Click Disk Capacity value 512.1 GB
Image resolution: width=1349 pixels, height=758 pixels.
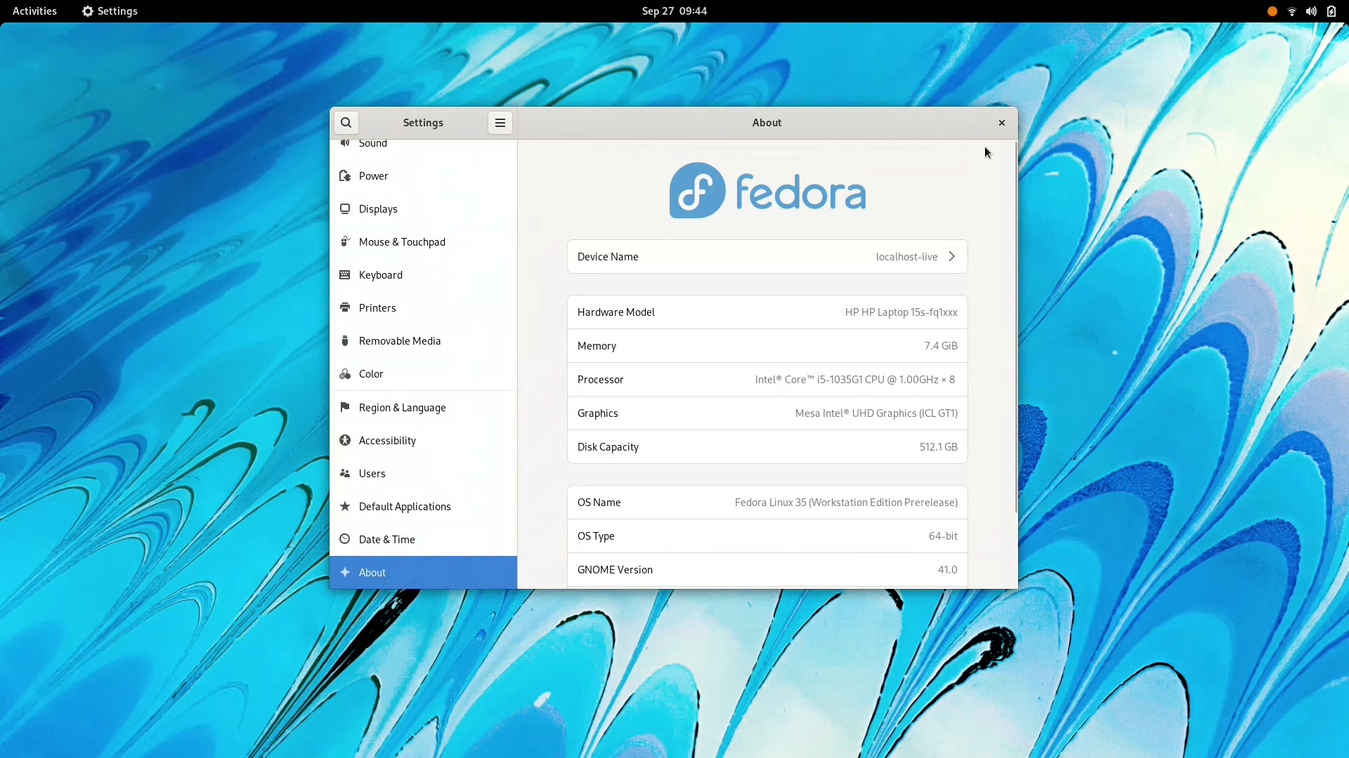point(939,446)
